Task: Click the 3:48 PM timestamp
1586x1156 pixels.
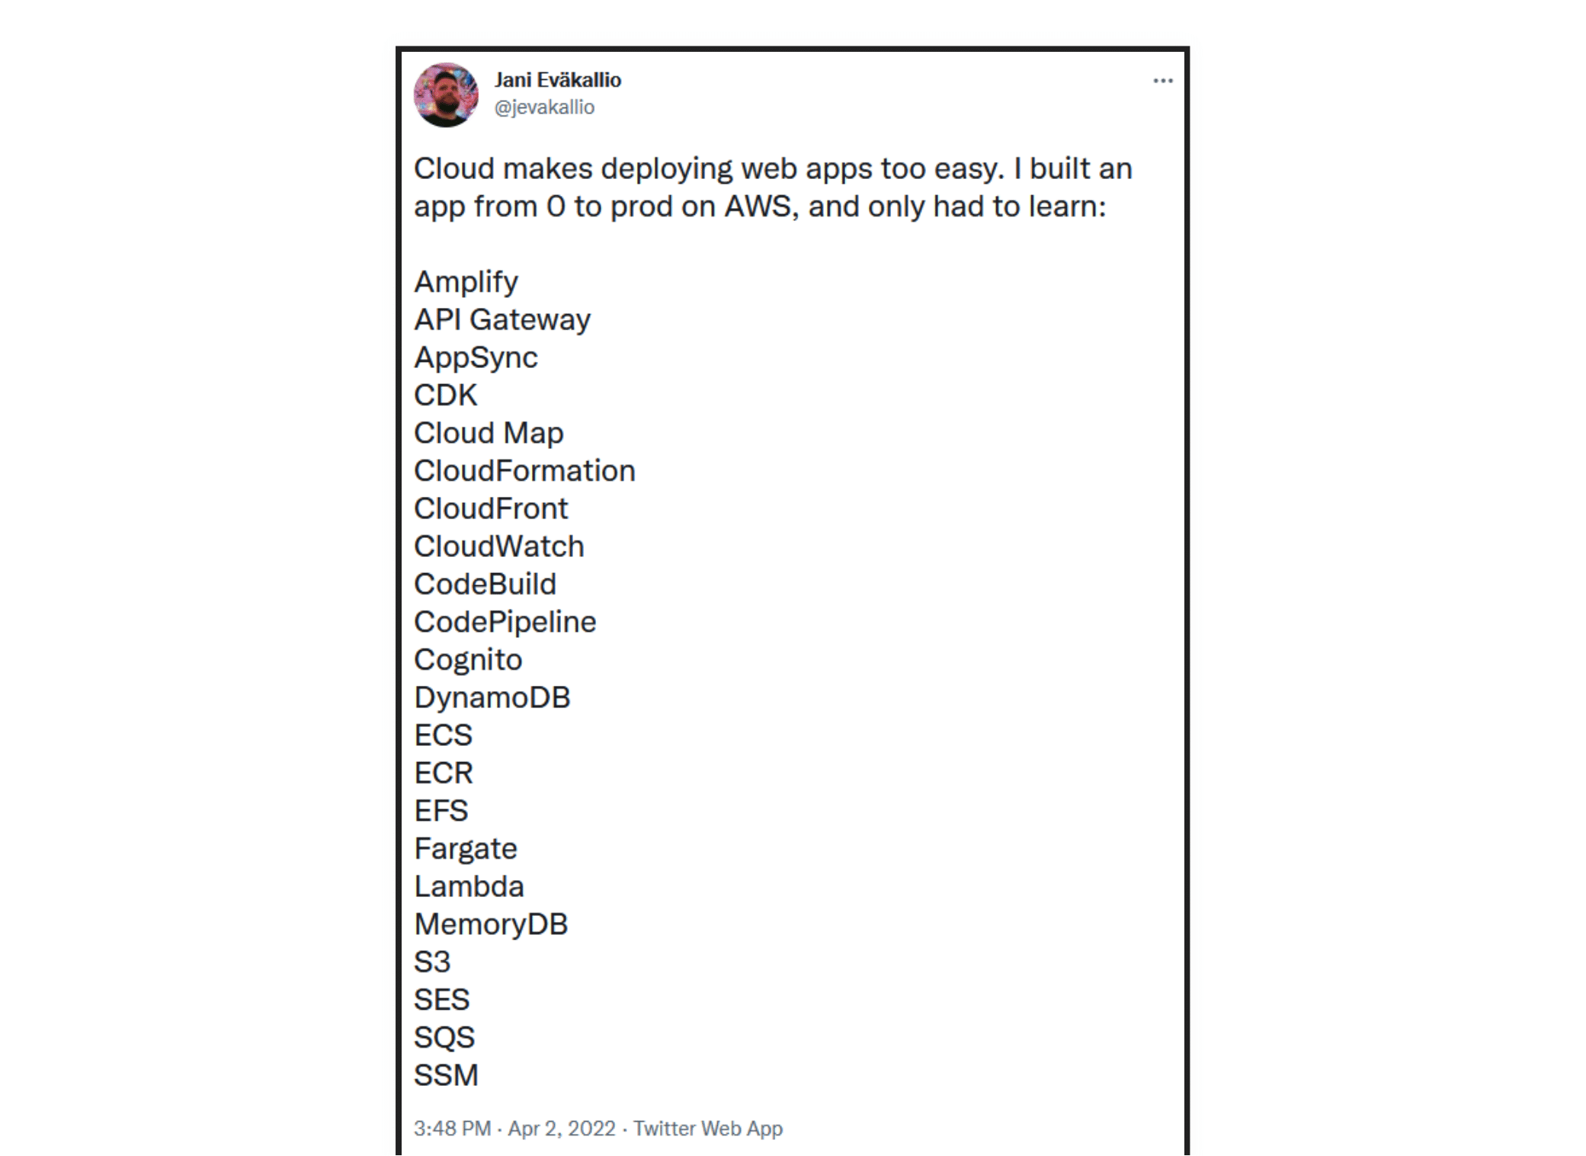Action: pos(452,1129)
